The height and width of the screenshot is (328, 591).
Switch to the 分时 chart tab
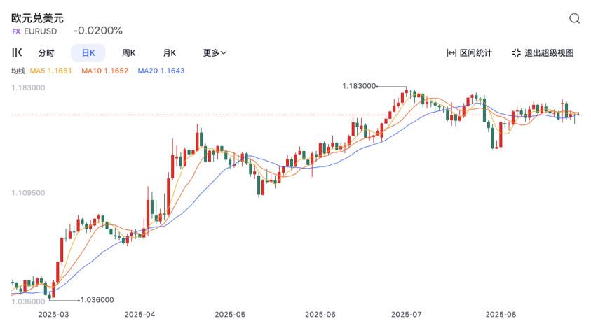(46, 53)
